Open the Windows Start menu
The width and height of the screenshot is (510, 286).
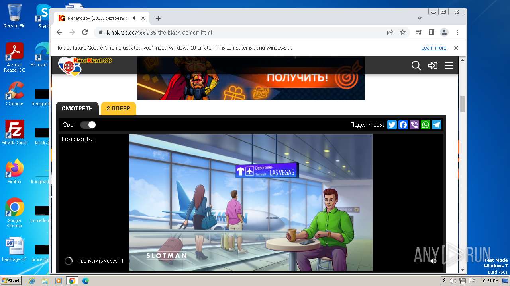tap(11, 281)
